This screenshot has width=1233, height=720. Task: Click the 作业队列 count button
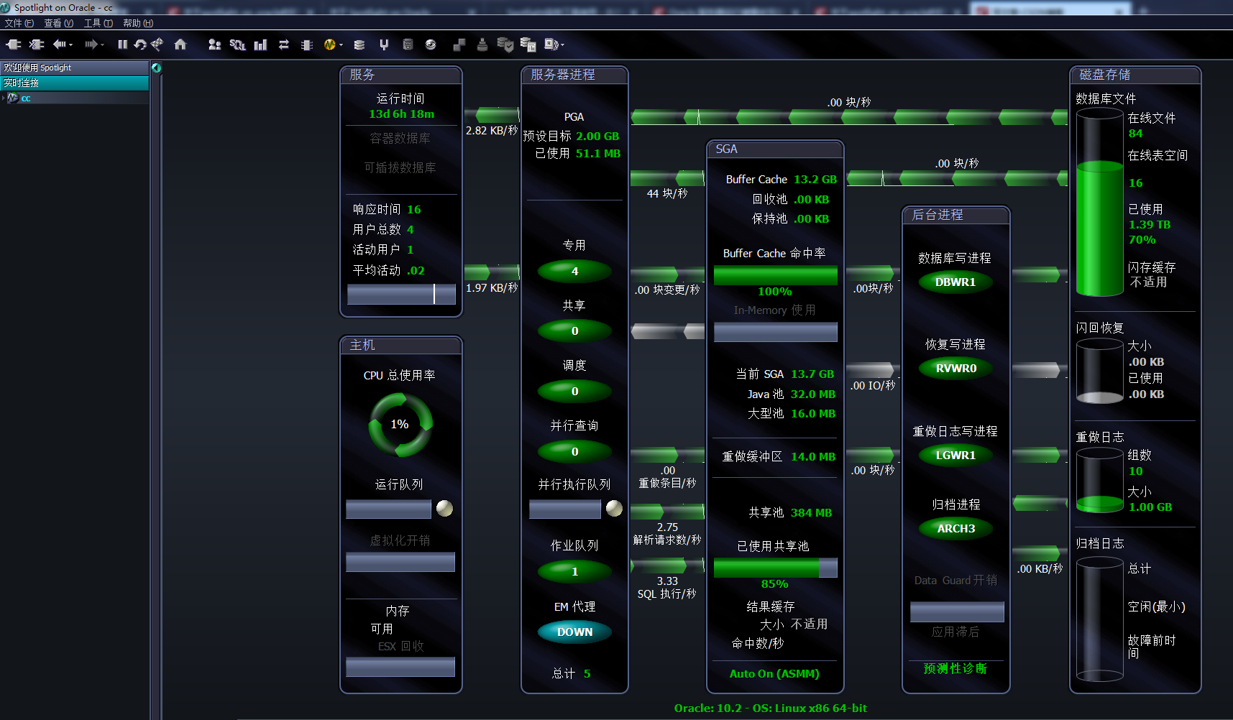click(574, 572)
